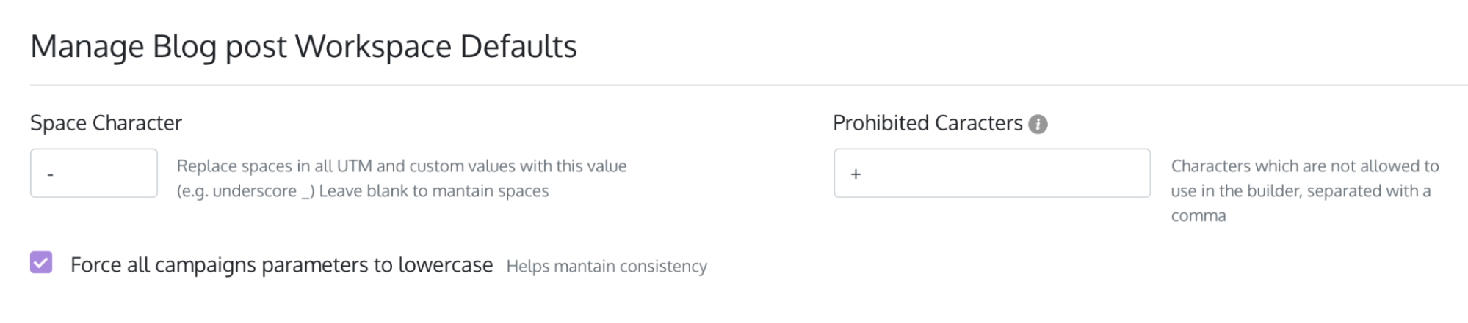Image resolution: width=1468 pixels, height=323 pixels.
Task: Click the "Leave blank to mantain spaces" hint line
Action: [434, 191]
